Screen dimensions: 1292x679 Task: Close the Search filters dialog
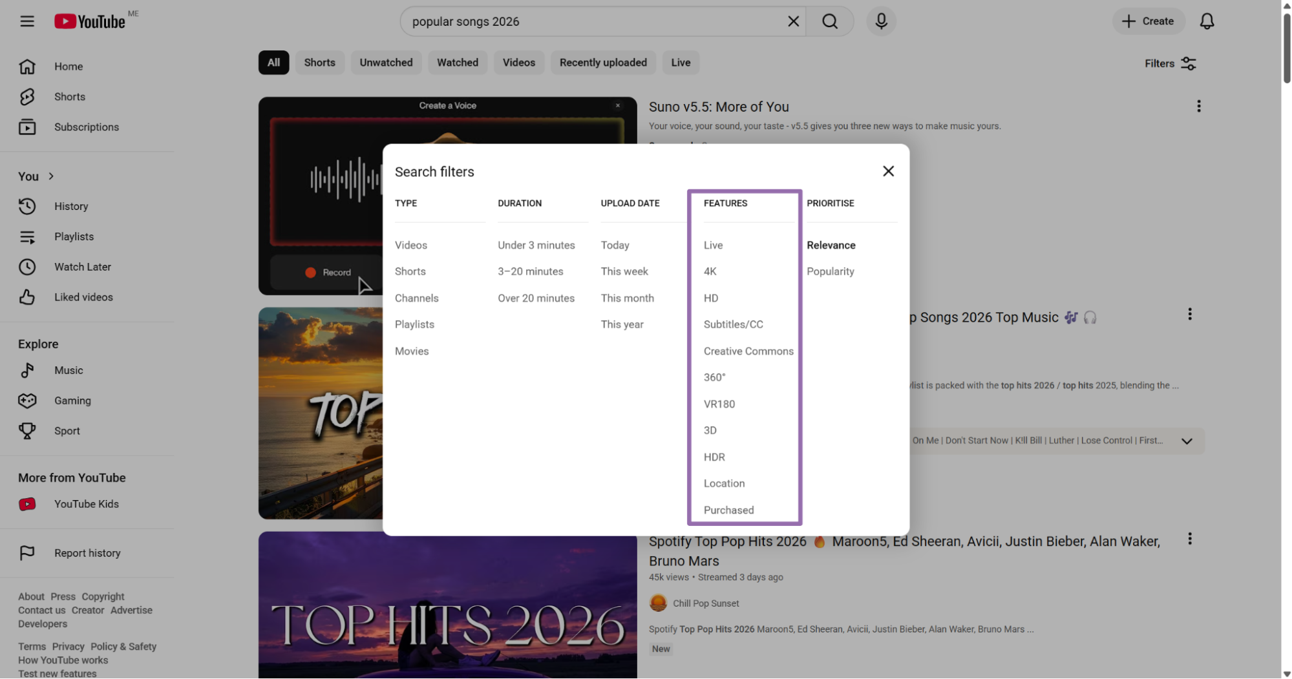pyautogui.click(x=888, y=171)
